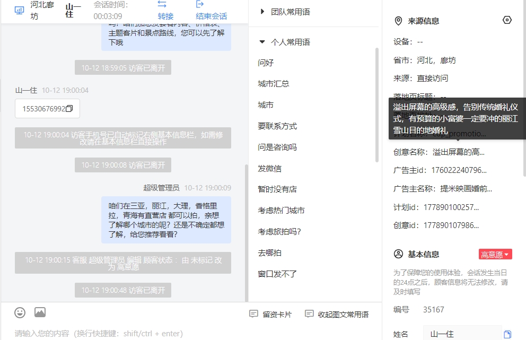Click the chat history scrollbar

pyautogui.click(x=247, y=233)
